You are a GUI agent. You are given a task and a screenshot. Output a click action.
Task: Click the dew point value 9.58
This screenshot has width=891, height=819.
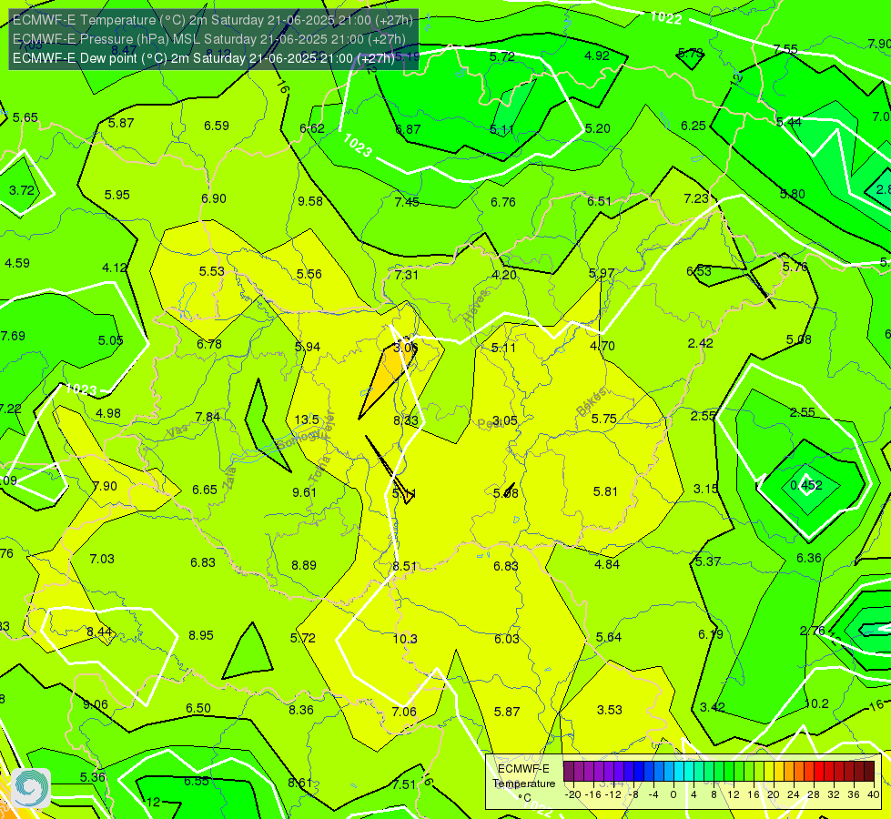(310, 201)
